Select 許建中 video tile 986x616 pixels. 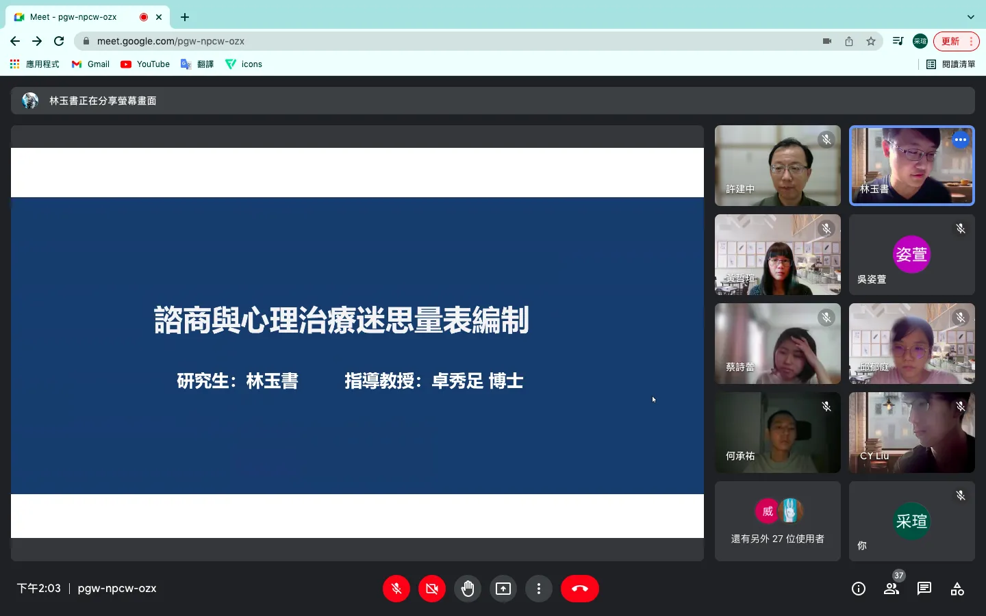pyautogui.click(x=778, y=166)
